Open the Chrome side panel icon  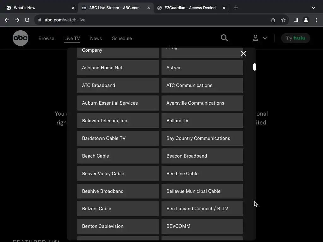296,20
